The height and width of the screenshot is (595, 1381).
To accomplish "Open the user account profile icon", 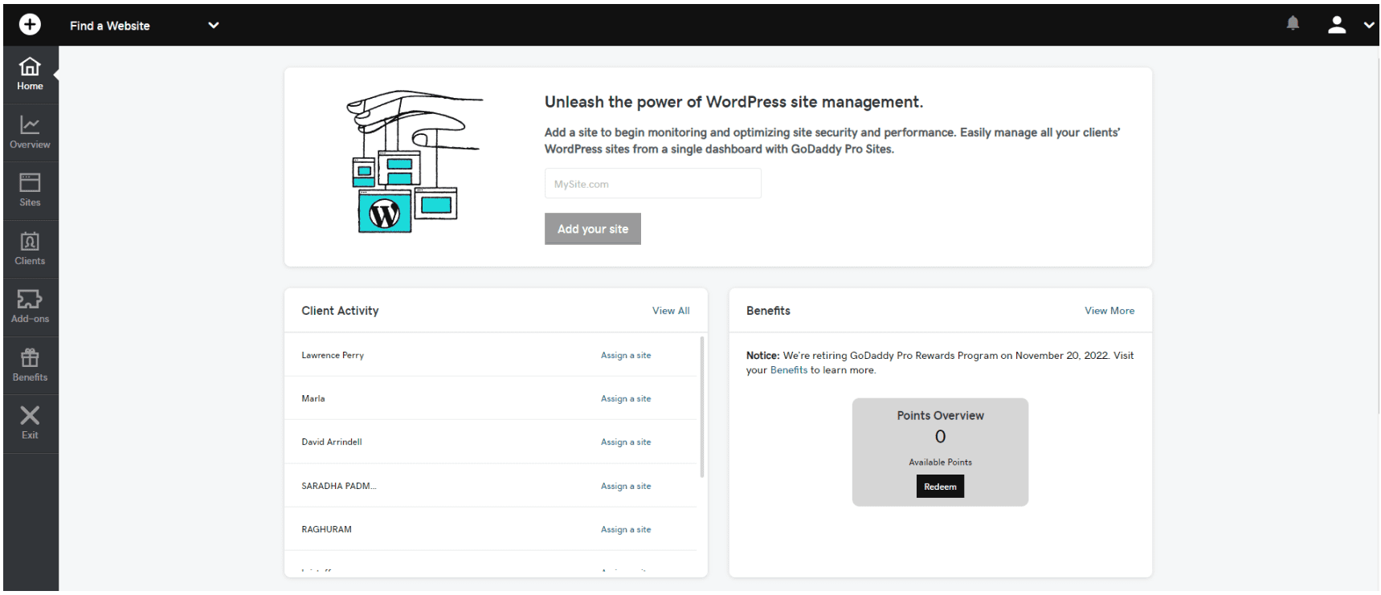I will click(x=1337, y=25).
